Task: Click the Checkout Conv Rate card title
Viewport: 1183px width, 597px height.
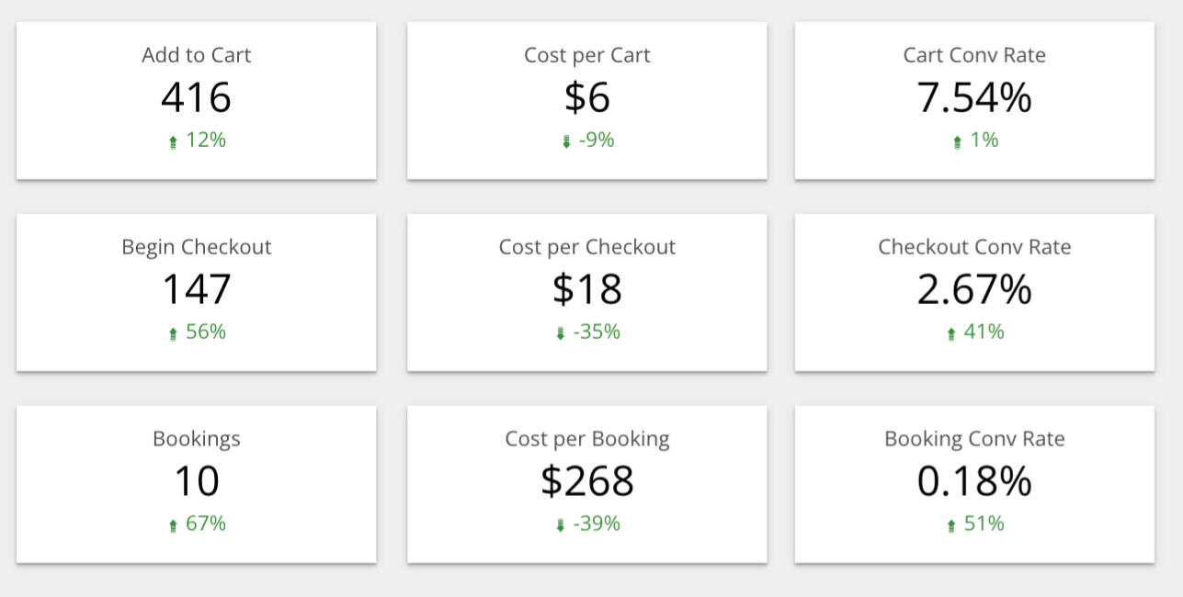Action: pyautogui.click(x=974, y=247)
